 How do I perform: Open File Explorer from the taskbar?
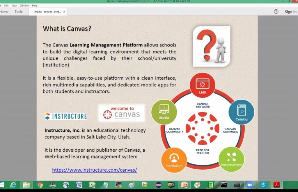tap(26, 185)
